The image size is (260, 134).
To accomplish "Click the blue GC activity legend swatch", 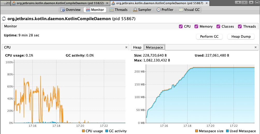I will click(107, 131).
